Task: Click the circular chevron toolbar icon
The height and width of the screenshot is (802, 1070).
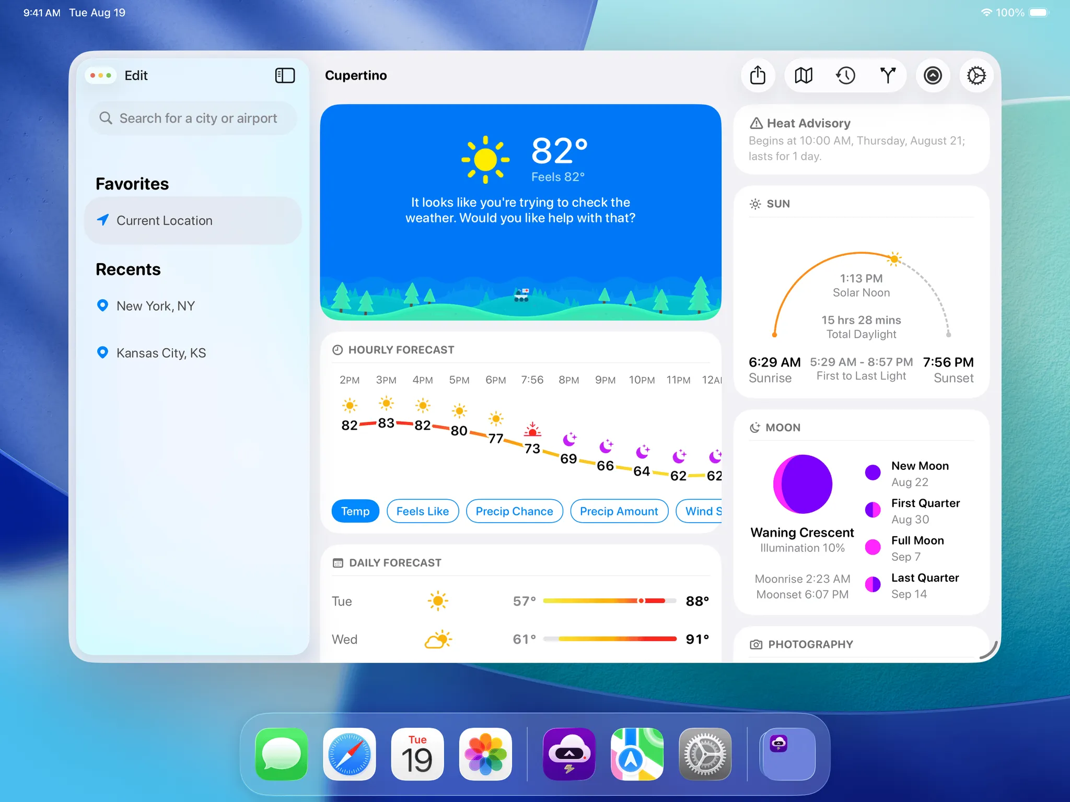Action: coord(933,76)
